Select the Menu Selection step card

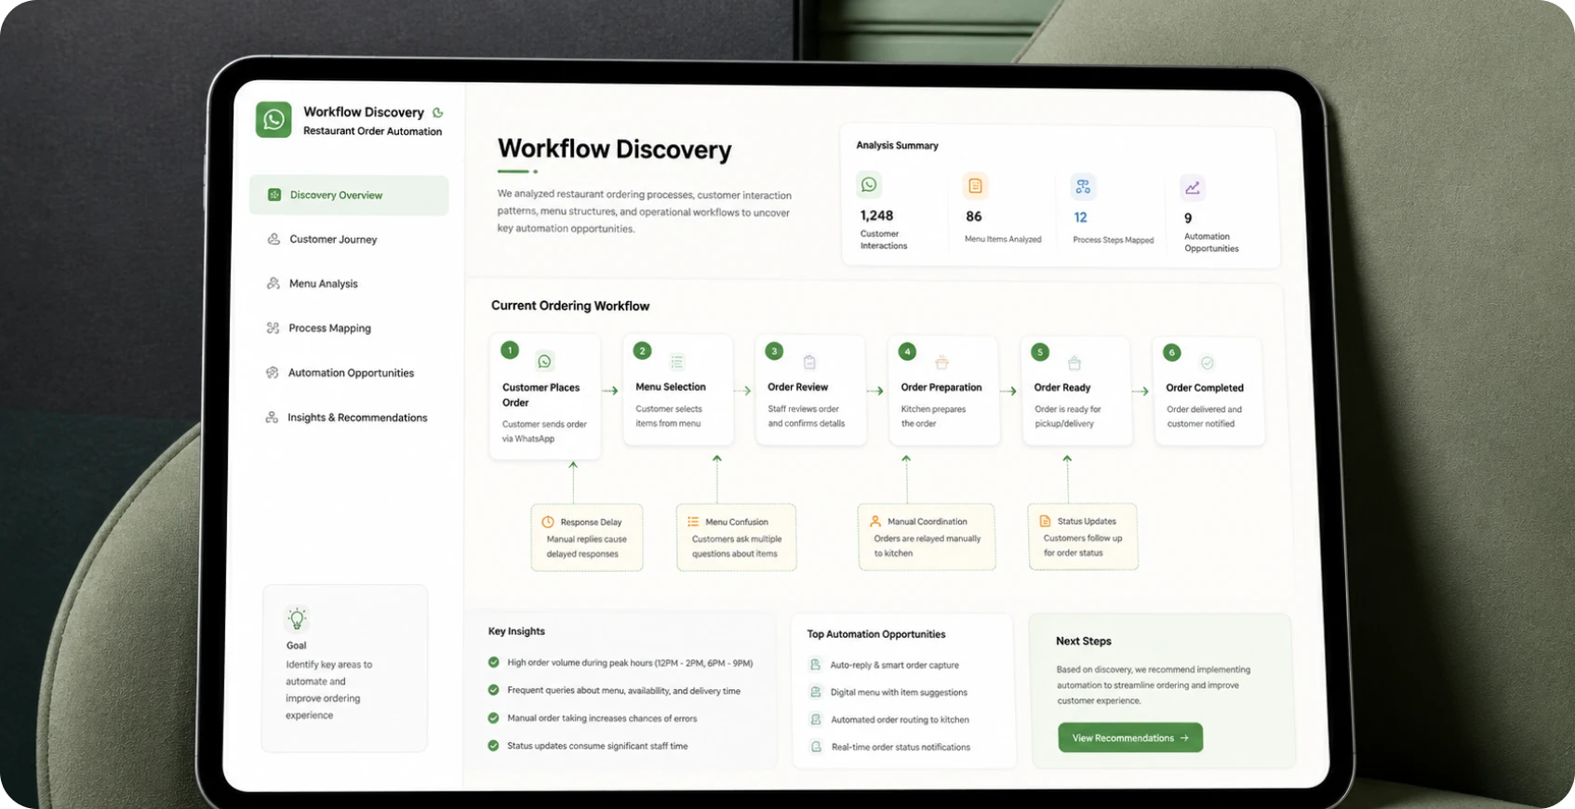(678, 390)
